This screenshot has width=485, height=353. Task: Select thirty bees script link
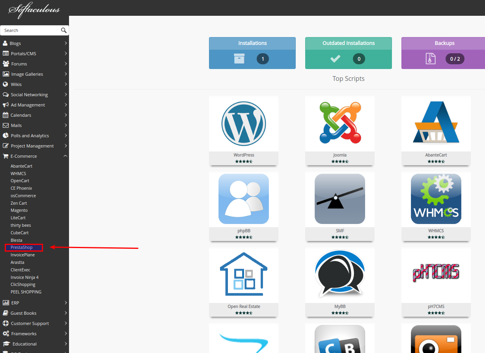(21, 225)
